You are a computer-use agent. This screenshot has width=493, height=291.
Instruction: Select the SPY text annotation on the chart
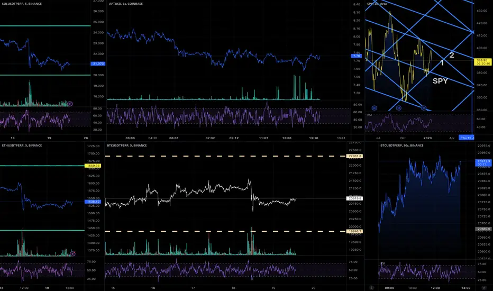tap(440, 81)
